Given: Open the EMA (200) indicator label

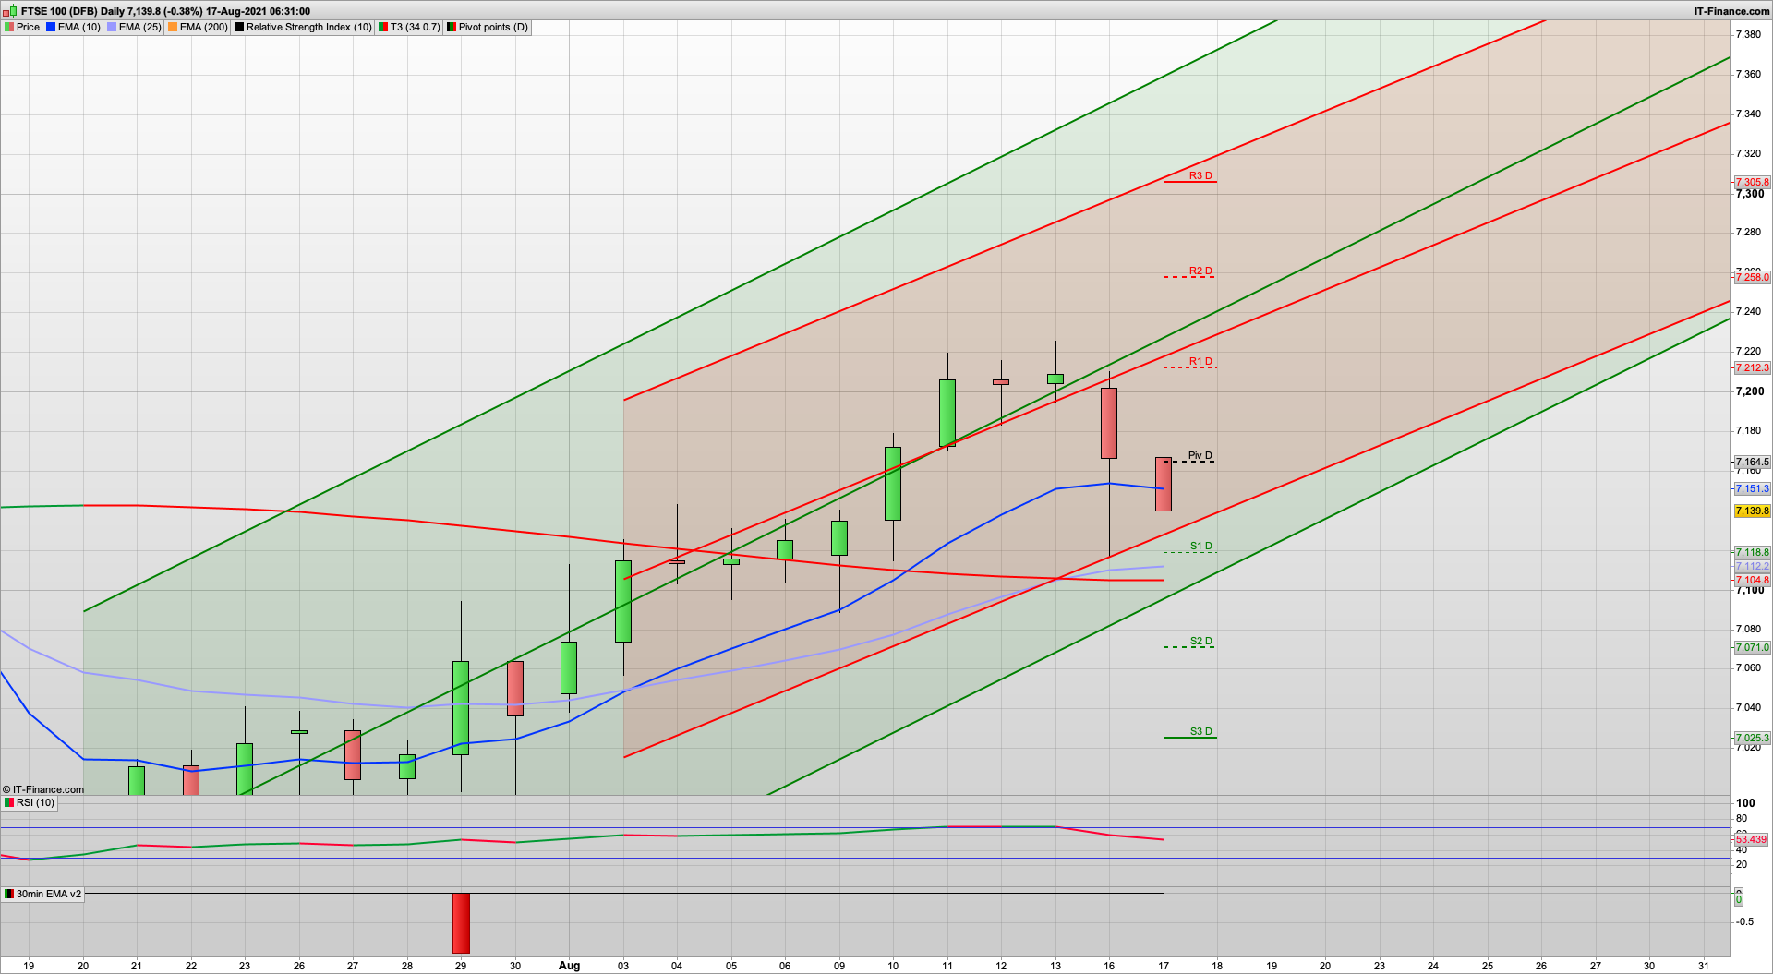Looking at the screenshot, I should pos(203,28).
